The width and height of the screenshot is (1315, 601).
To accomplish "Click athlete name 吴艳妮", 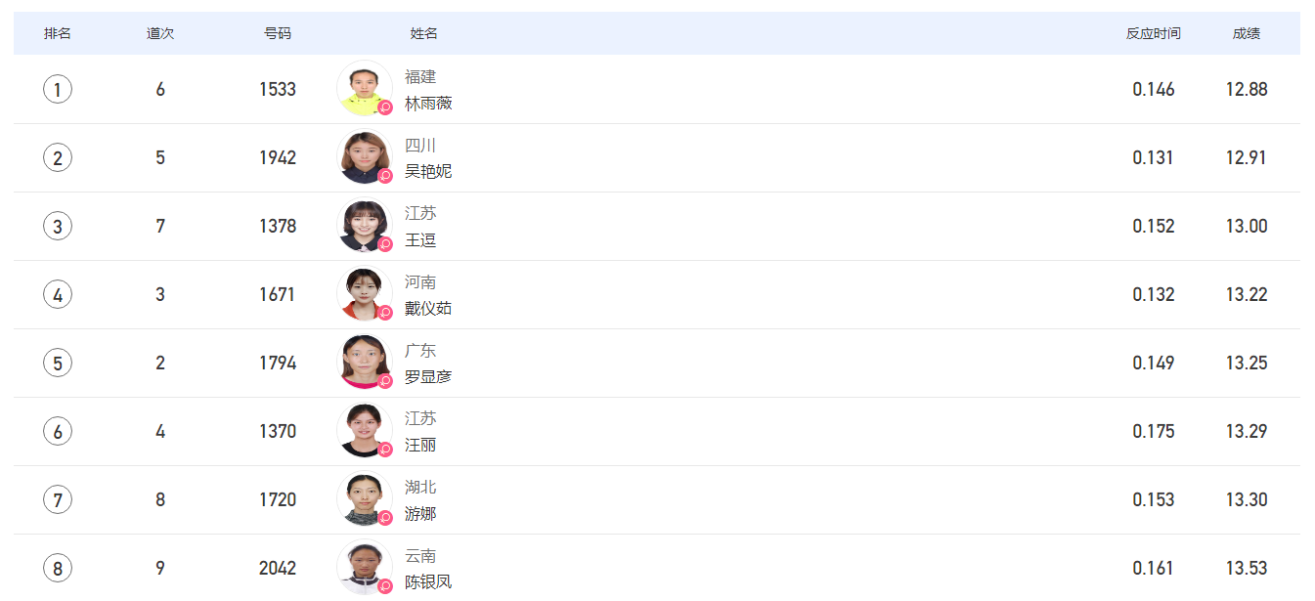I will [x=428, y=171].
